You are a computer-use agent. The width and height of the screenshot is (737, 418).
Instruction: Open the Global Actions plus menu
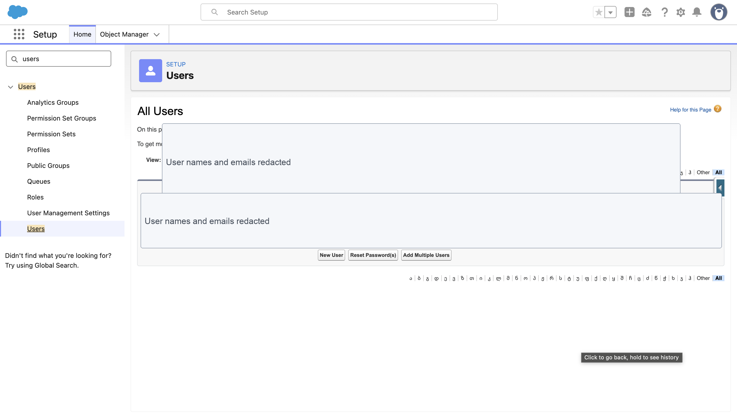coord(630,12)
